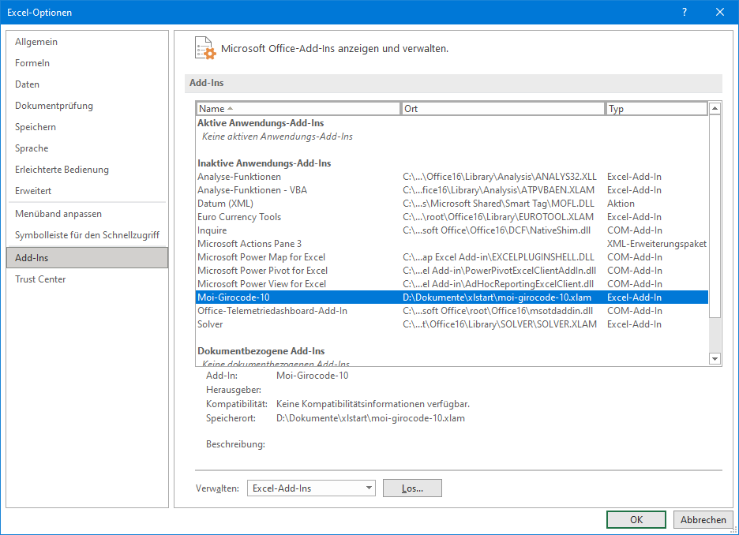739x535 pixels.
Task: Open the help question mark
Action: click(685, 13)
